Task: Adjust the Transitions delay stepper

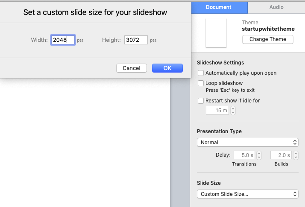Action: (x=259, y=155)
